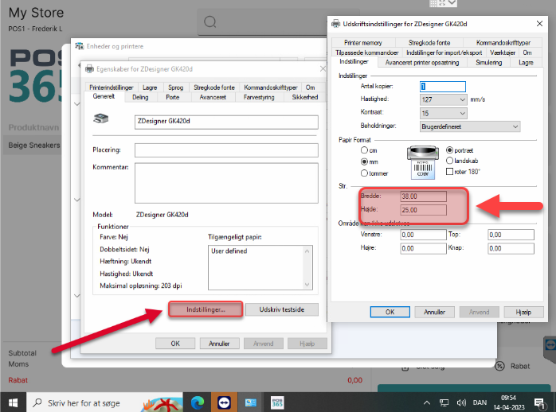Select the cm unit radio button
This screenshot has width=556, height=412.
point(364,150)
